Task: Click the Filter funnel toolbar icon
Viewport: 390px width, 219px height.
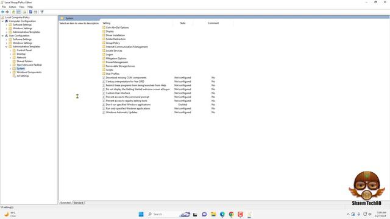Action: tap(42, 12)
